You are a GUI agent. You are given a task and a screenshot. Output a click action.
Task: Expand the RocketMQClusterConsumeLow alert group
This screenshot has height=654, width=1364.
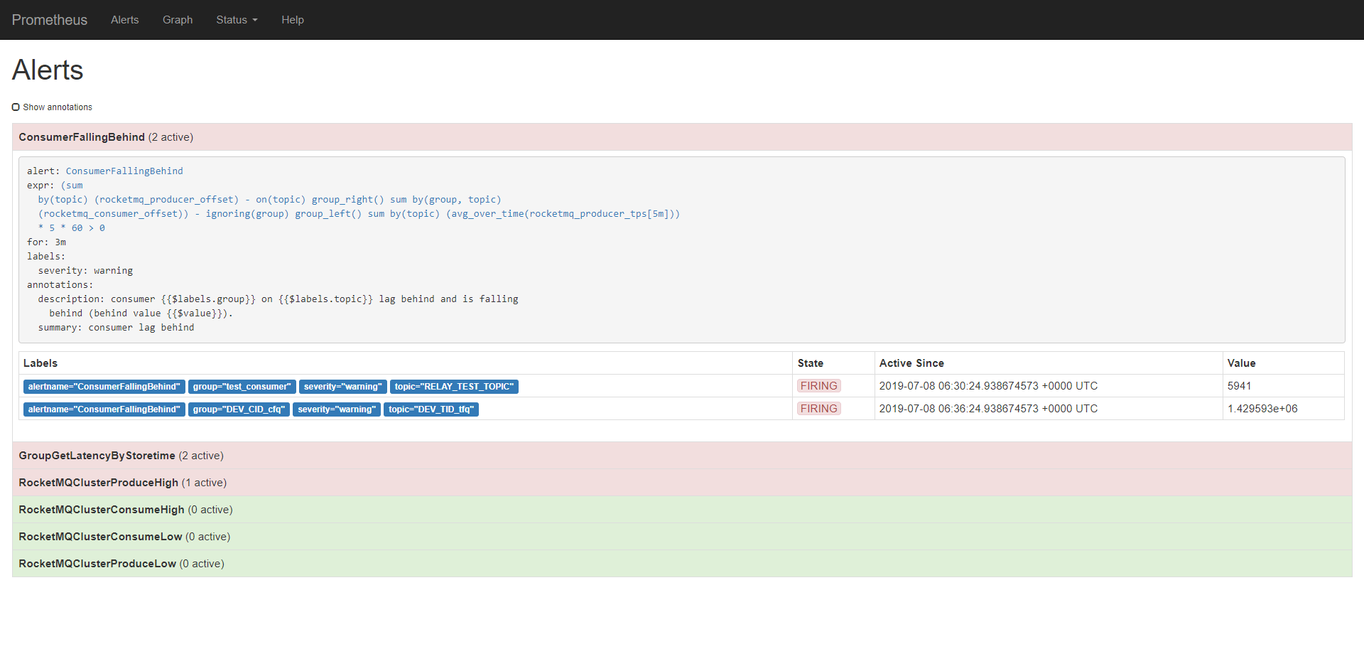[682, 537]
